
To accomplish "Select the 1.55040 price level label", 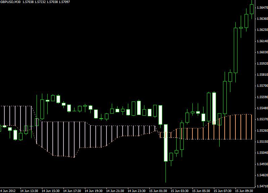I will click(x=262, y=153).
